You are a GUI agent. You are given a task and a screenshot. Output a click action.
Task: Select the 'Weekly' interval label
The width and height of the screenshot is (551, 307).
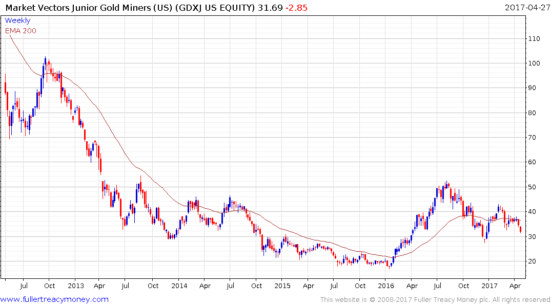pos(17,20)
